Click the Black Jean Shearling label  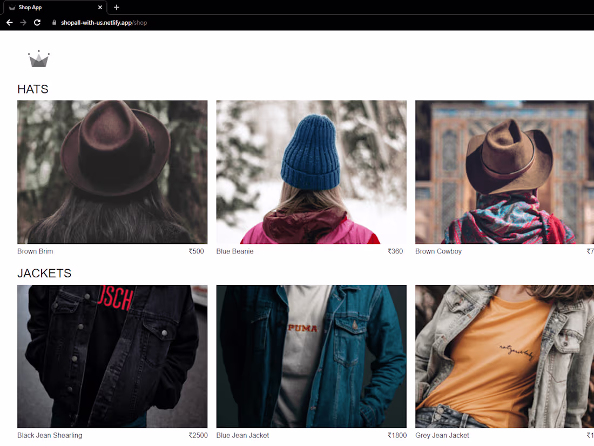tap(49, 435)
